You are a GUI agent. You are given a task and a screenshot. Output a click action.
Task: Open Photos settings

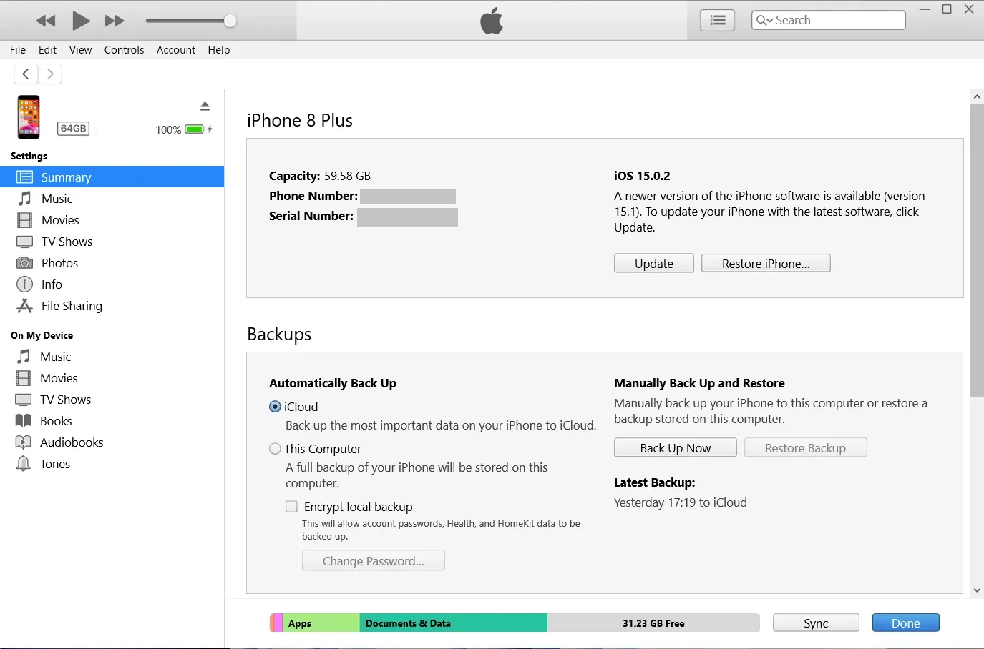pos(112,263)
